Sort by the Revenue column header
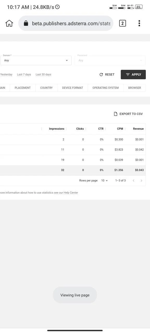Image resolution: width=150 pixels, height=334 pixels. 138,129
